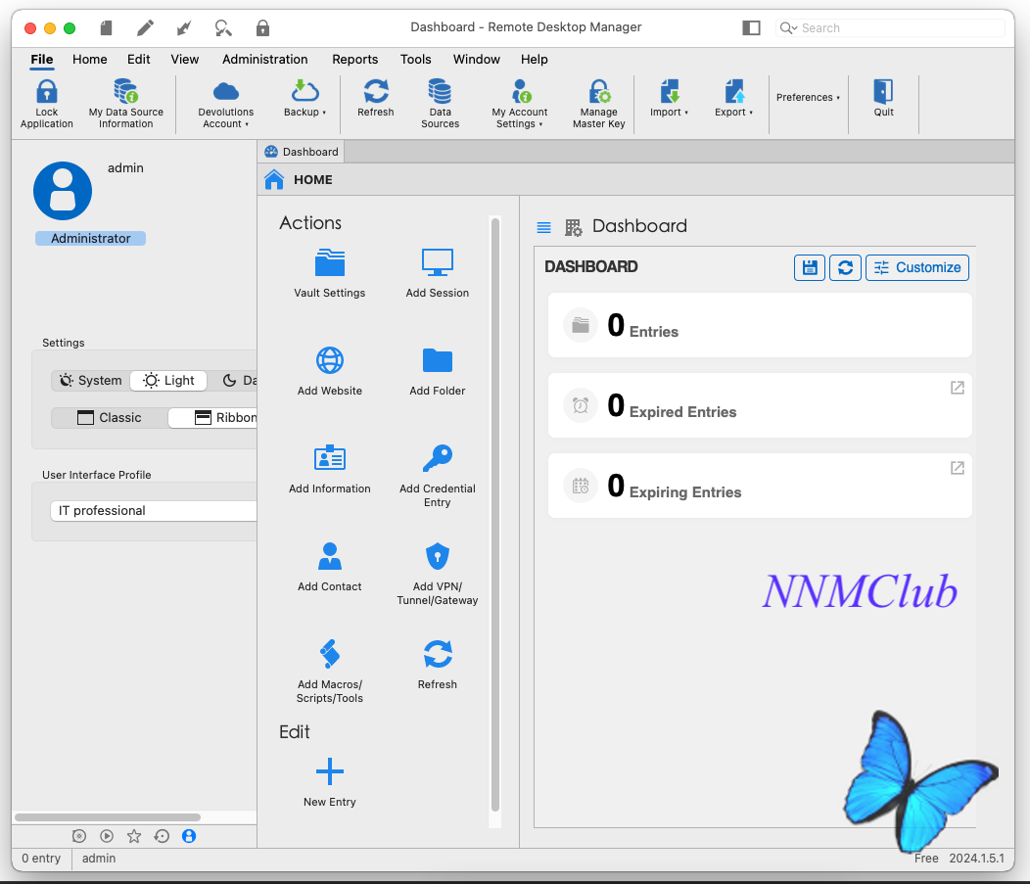Screen dimensions: 1030x884
Task: Open Expiring Entries external link icon
Action: pyautogui.click(x=958, y=468)
